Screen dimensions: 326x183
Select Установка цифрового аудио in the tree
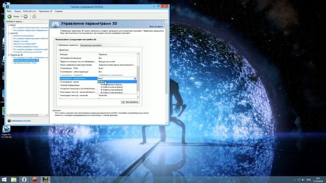tap(25, 46)
